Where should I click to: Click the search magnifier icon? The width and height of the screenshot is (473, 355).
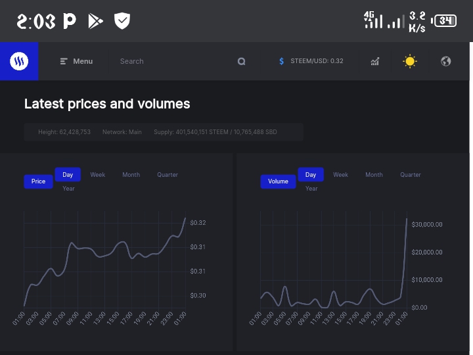click(241, 62)
